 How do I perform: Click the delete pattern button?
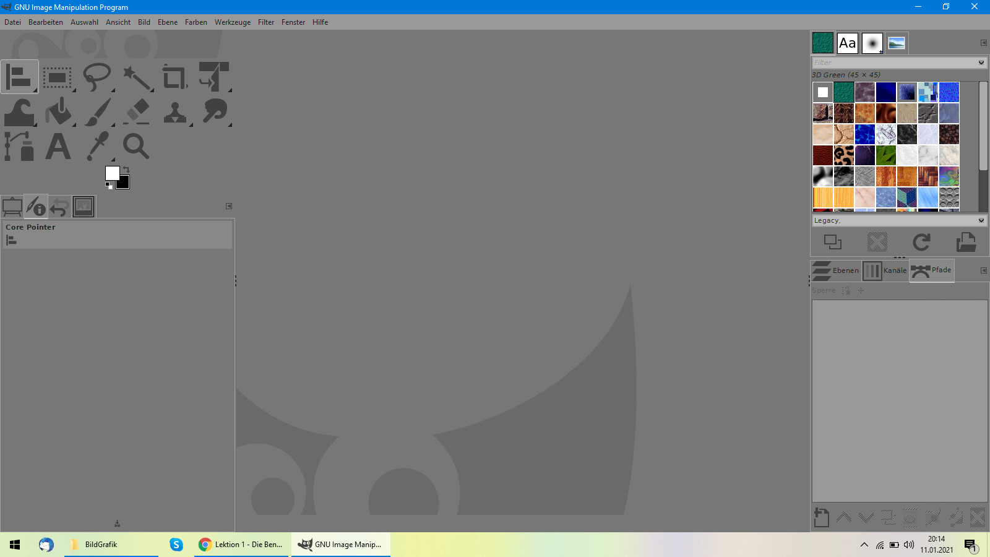tap(877, 242)
